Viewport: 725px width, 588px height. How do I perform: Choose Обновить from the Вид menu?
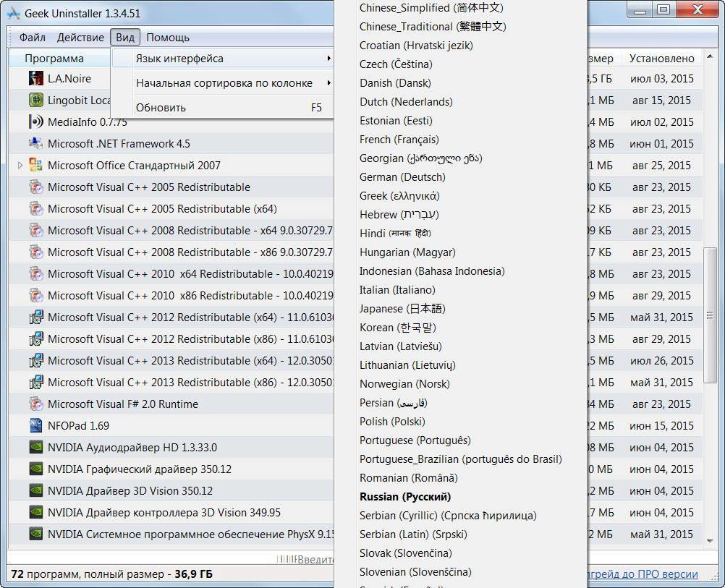[223, 108]
